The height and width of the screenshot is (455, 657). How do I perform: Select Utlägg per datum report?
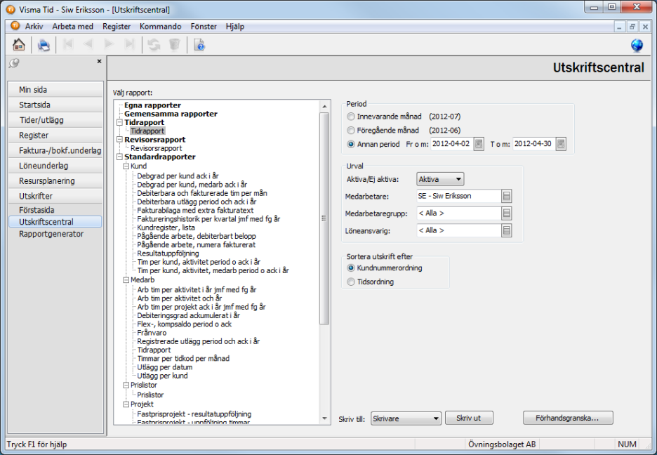pyautogui.click(x=165, y=367)
